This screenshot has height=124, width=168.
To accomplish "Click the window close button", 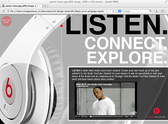I will pyautogui.click(x=2, y=2).
